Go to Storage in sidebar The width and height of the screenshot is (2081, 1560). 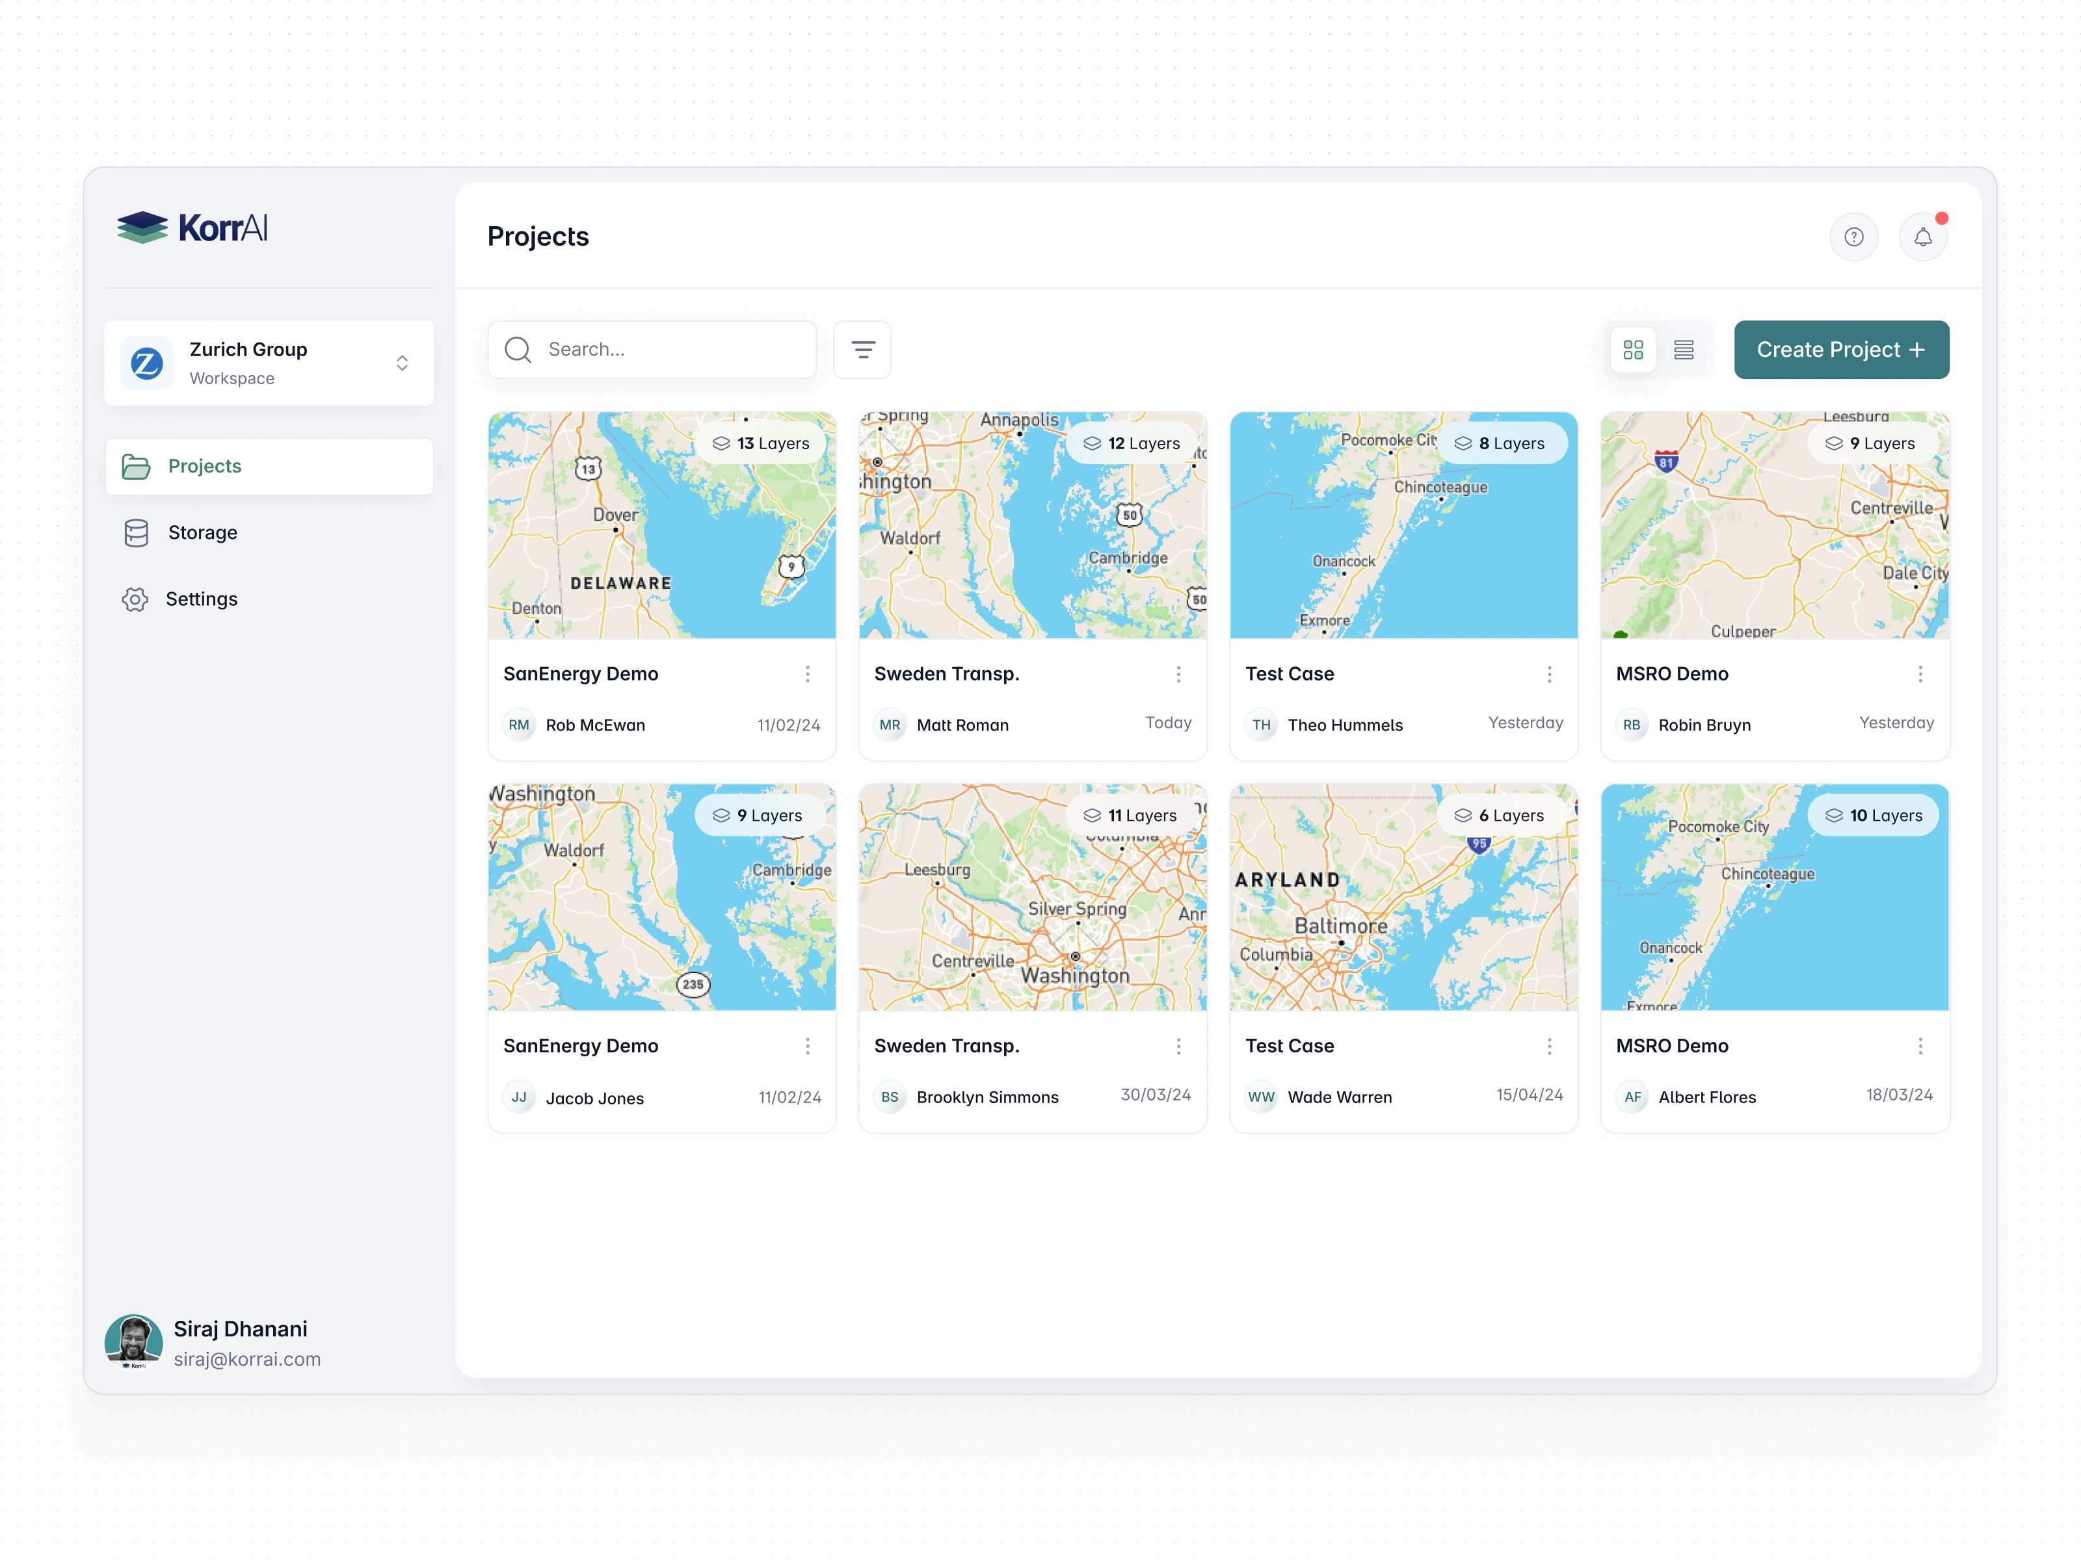click(x=202, y=533)
